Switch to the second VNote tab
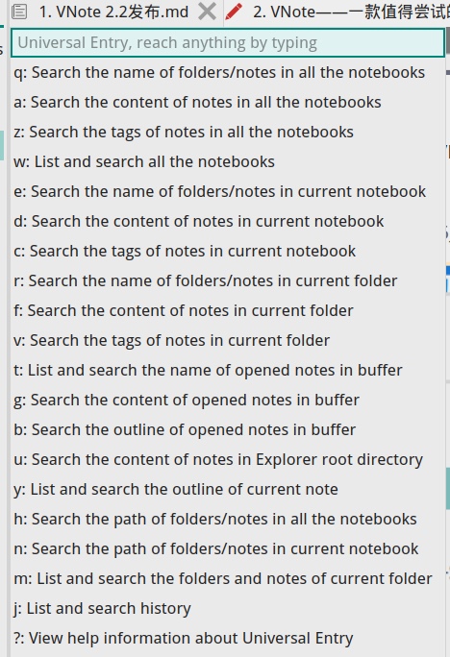Image resolution: width=450 pixels, height=657 pixels. pyautogui.click(x=349, y=12)
